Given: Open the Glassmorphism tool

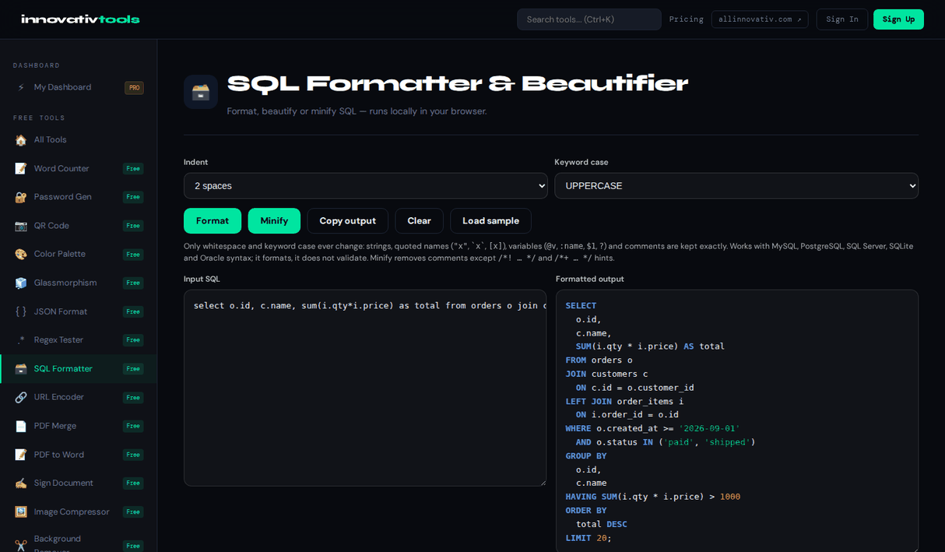Looking at the screenshot, I should point(79,283).
